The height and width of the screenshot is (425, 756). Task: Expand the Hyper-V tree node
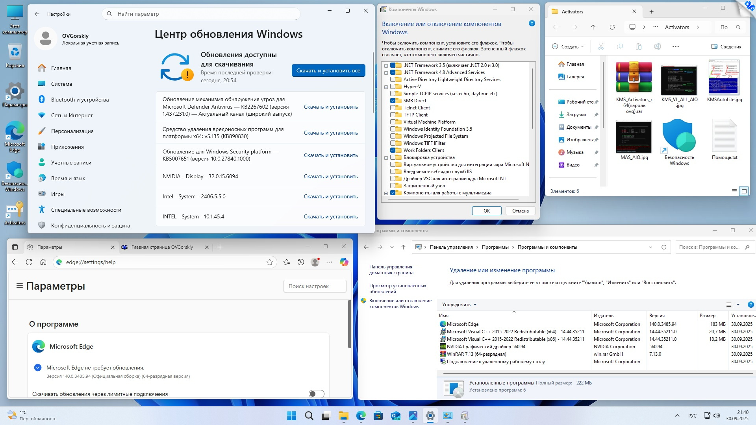tap(386, 87)
